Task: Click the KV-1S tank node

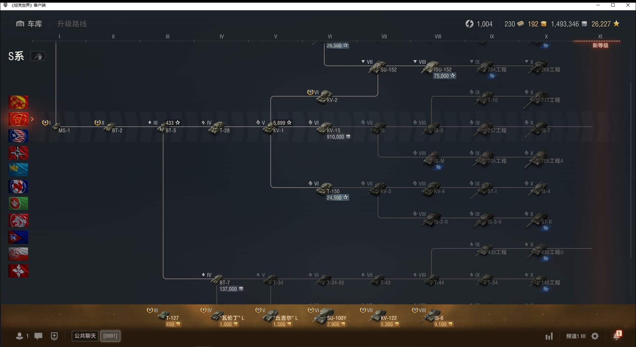Action: [x=326, y=128]
